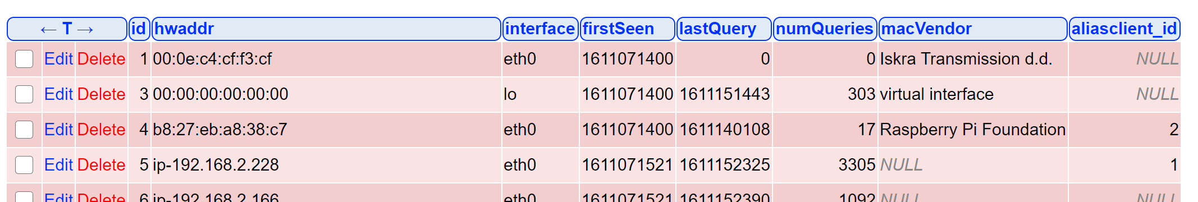Image resolution: width=1198 pixels, height=202 pixels.
Task: Sort by the lastQuery column header
Action: click(x=717, y=29)
